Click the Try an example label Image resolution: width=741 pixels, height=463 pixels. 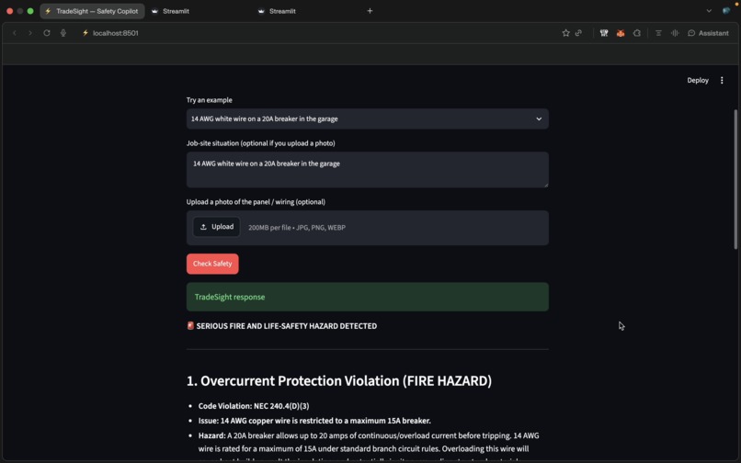click(210, 100)
